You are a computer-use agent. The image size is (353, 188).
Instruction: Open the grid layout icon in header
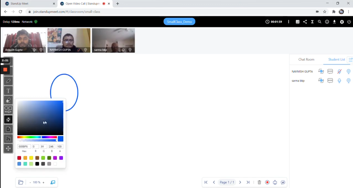(297, 22)
